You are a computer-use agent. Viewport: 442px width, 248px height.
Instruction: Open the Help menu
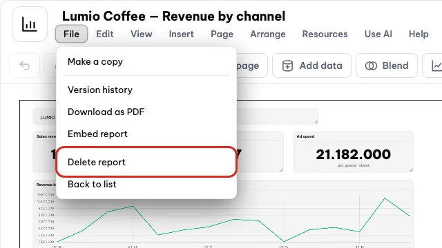(419, 34)
